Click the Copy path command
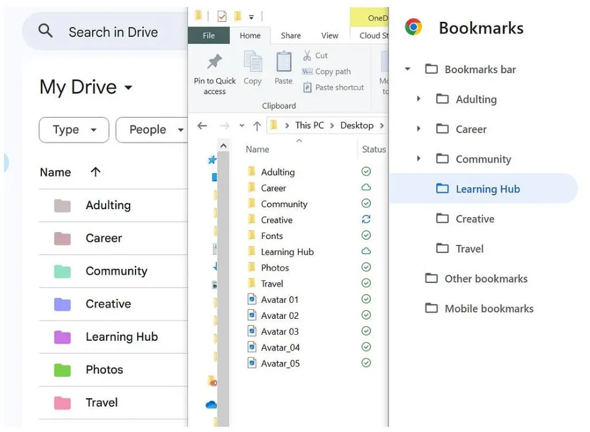Viewport: 590px width, 432px height. click(x=327, y=71)
